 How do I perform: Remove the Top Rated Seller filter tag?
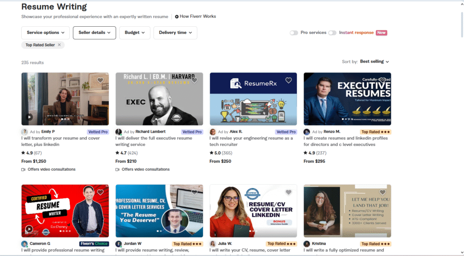click(59, 45)
